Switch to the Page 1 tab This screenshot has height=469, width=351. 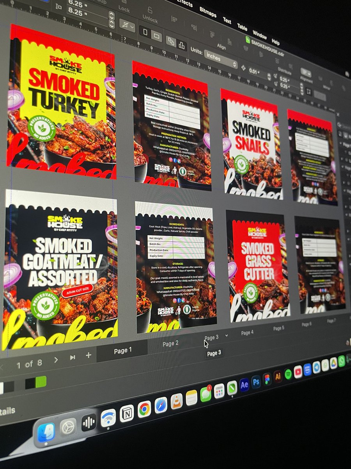pos(122,350)
